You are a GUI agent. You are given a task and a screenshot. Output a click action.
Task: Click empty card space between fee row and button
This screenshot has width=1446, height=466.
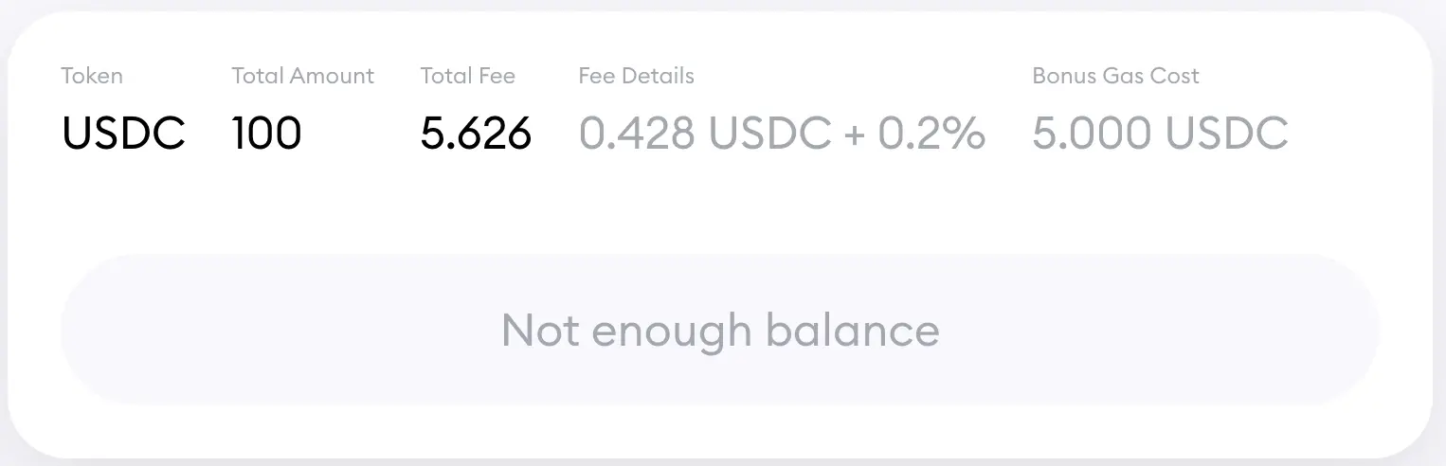(x=720, y=208)
